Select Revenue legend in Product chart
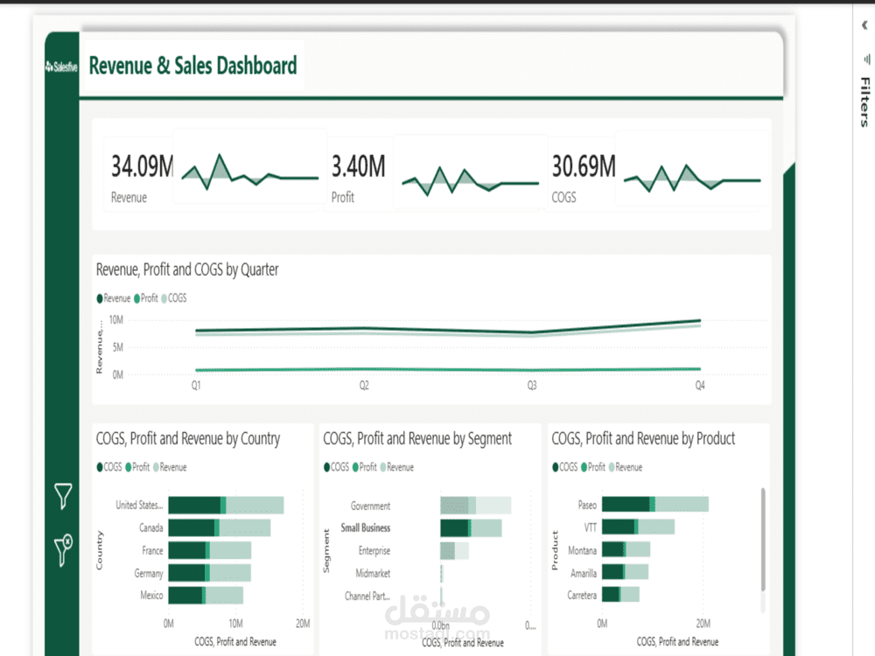 (626, 467)
